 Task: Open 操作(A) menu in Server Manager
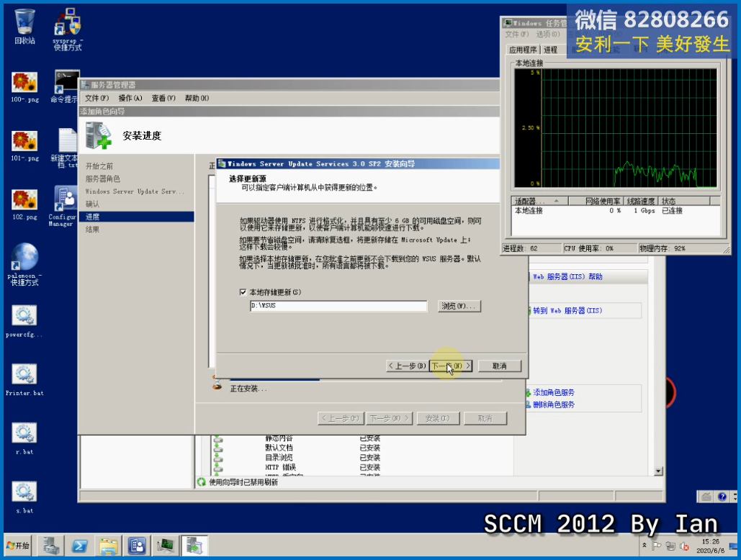(x=130, y=98)
